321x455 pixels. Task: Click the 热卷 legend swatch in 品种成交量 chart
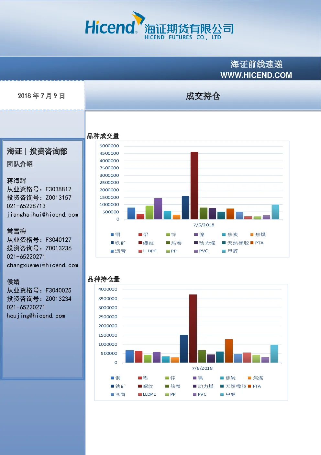tap(168, 243)
